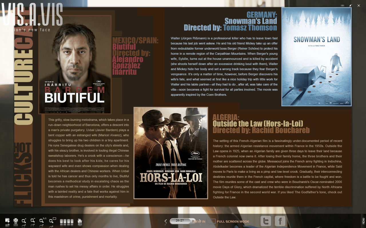Screen dimensions: 366x228
Task: Toggle the sound mute icon
Action: point(351,5)
